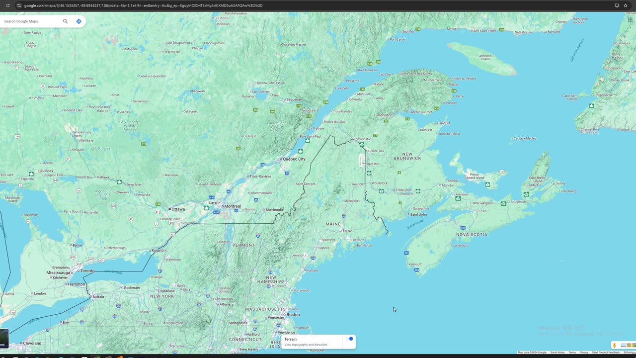Open the Terms link in map footer
Viewport: 636px width, 358px height.
tap(572, 353)
